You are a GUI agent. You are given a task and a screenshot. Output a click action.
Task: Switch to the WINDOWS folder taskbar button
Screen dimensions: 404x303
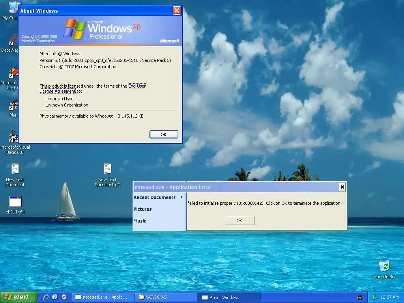point(166,297)
